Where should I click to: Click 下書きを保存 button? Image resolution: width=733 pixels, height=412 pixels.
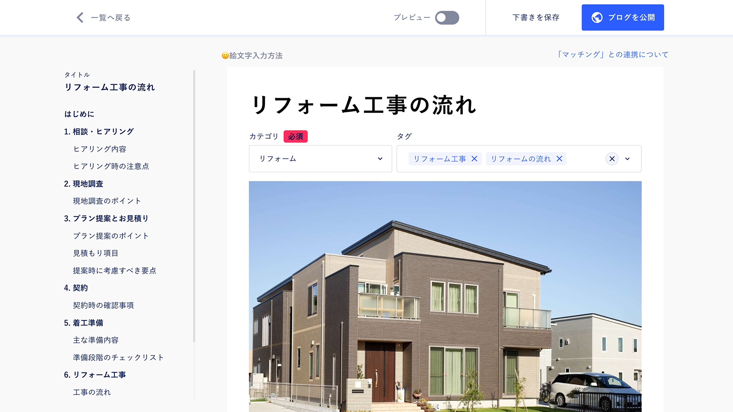pos(536,18)
